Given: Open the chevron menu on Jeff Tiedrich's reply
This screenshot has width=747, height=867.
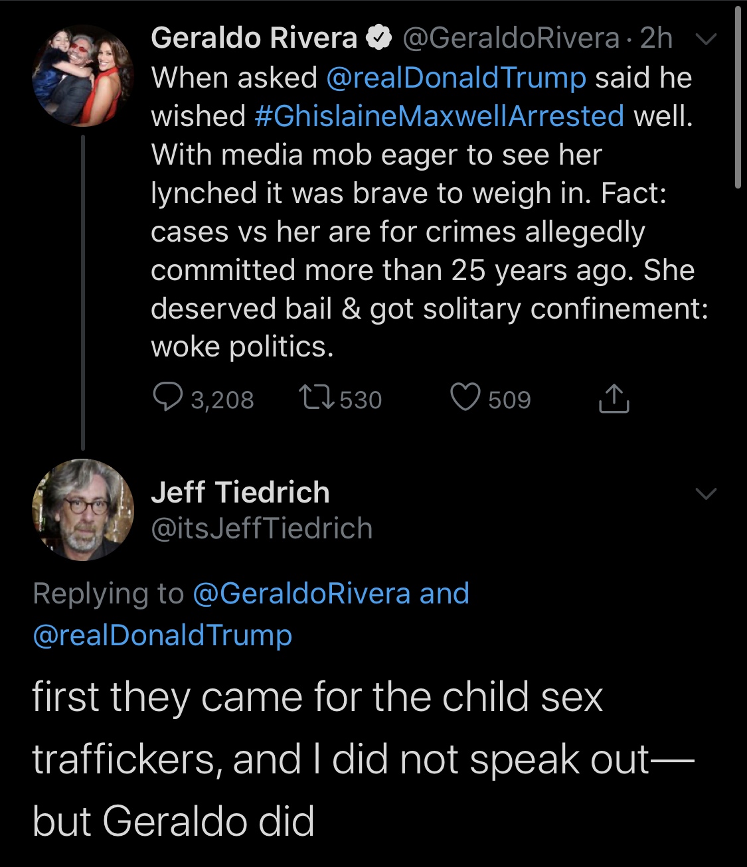Looking at the screenshot, I should tap(706, 493).
